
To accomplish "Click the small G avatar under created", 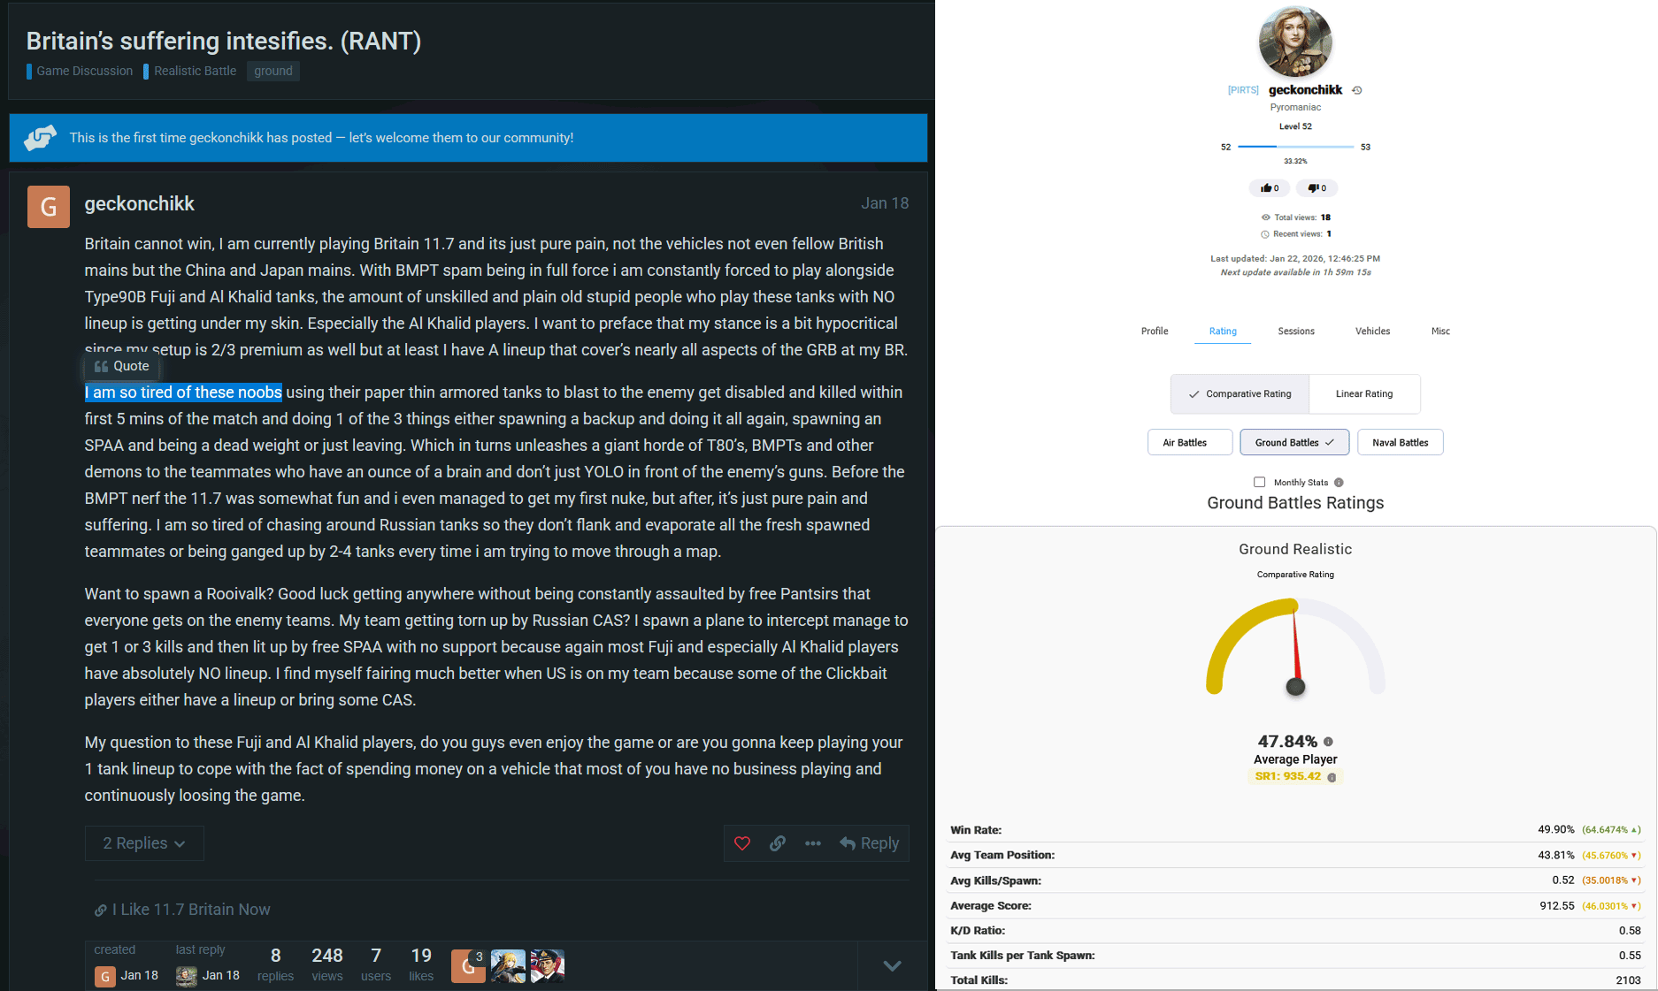I will [x=105, y=976].
